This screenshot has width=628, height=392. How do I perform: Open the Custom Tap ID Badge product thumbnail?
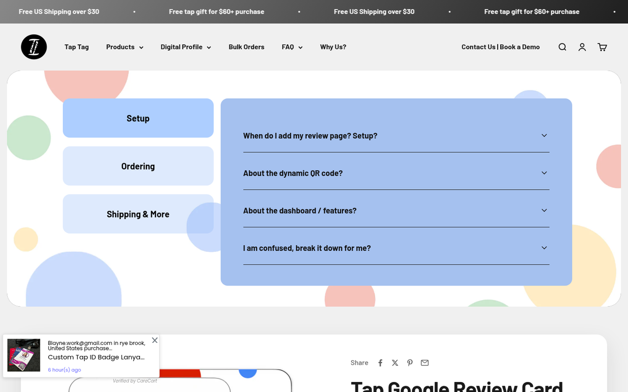[x=24, y=355]
